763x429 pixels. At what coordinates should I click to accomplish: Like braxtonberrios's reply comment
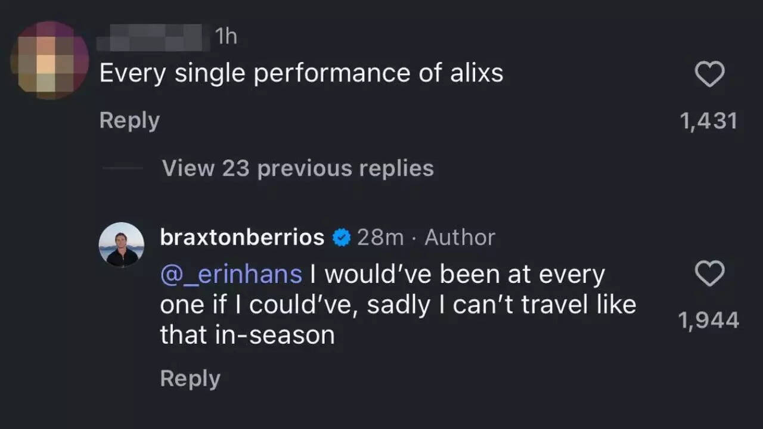709,274
